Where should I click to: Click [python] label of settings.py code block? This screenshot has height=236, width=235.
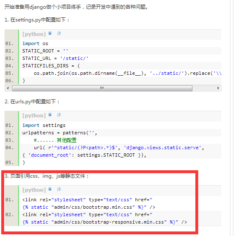click(34, 34)
